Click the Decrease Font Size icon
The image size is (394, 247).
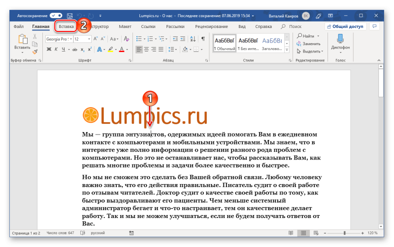tap(102, 39)
